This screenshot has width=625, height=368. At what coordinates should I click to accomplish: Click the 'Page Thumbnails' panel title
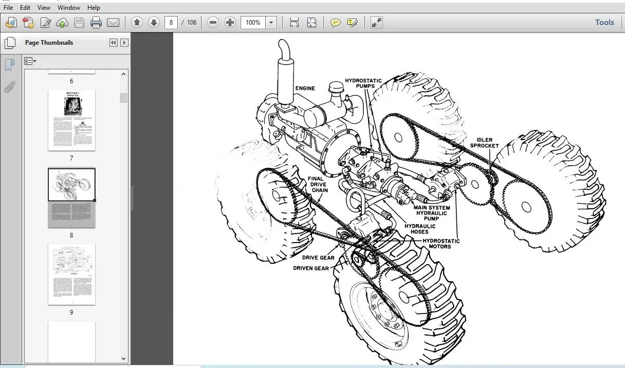(49, 43)
